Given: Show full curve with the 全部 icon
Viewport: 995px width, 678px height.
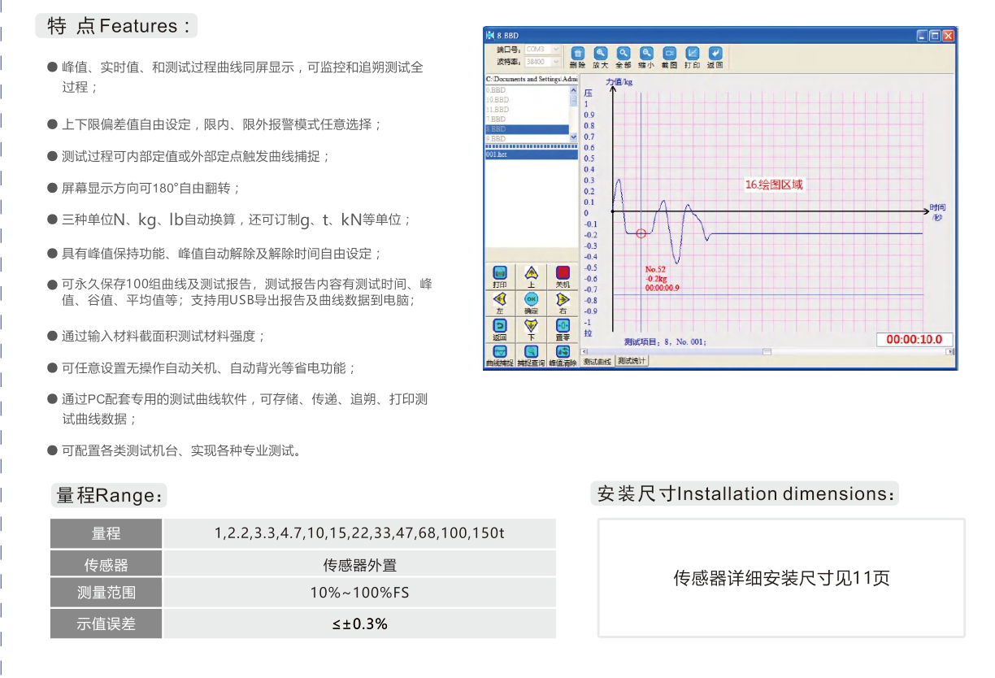Looking at the screenshot, I should [624, 52].
